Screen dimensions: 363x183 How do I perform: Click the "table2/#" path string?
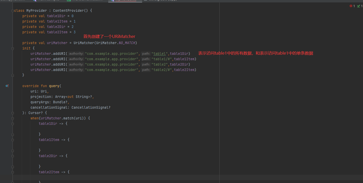click(x=162, y=70)
